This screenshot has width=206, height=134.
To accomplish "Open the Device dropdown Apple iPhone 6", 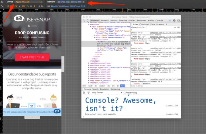I will point(29,2).
